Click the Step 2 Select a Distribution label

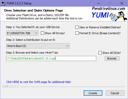click(x=31, y=40)
